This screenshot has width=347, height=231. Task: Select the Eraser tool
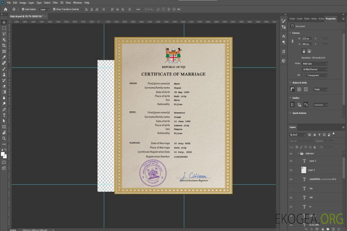tap(4, 86)
